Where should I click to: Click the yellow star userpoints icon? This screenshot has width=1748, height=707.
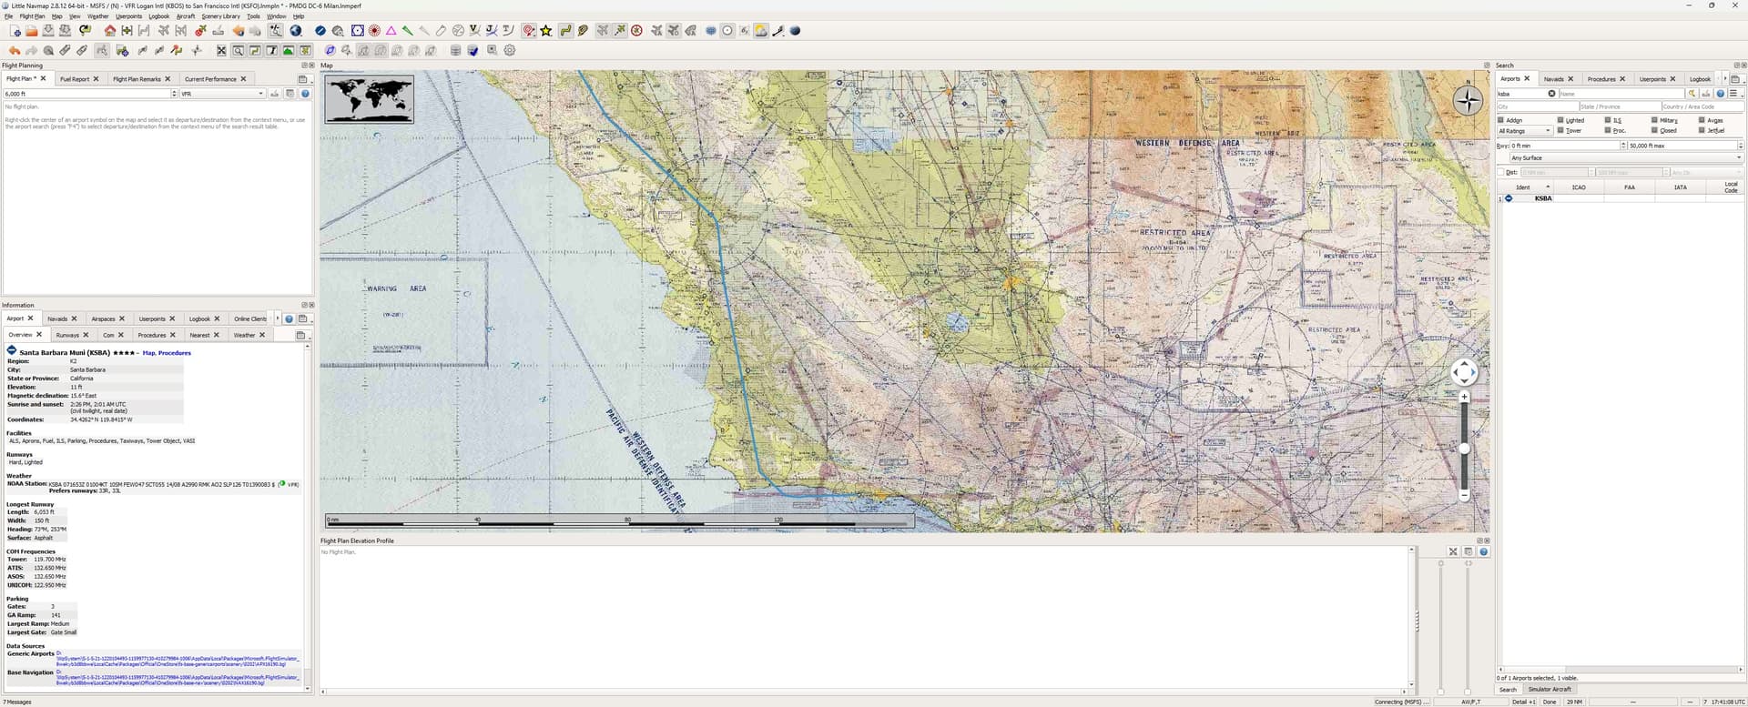[x=545, y=31]
